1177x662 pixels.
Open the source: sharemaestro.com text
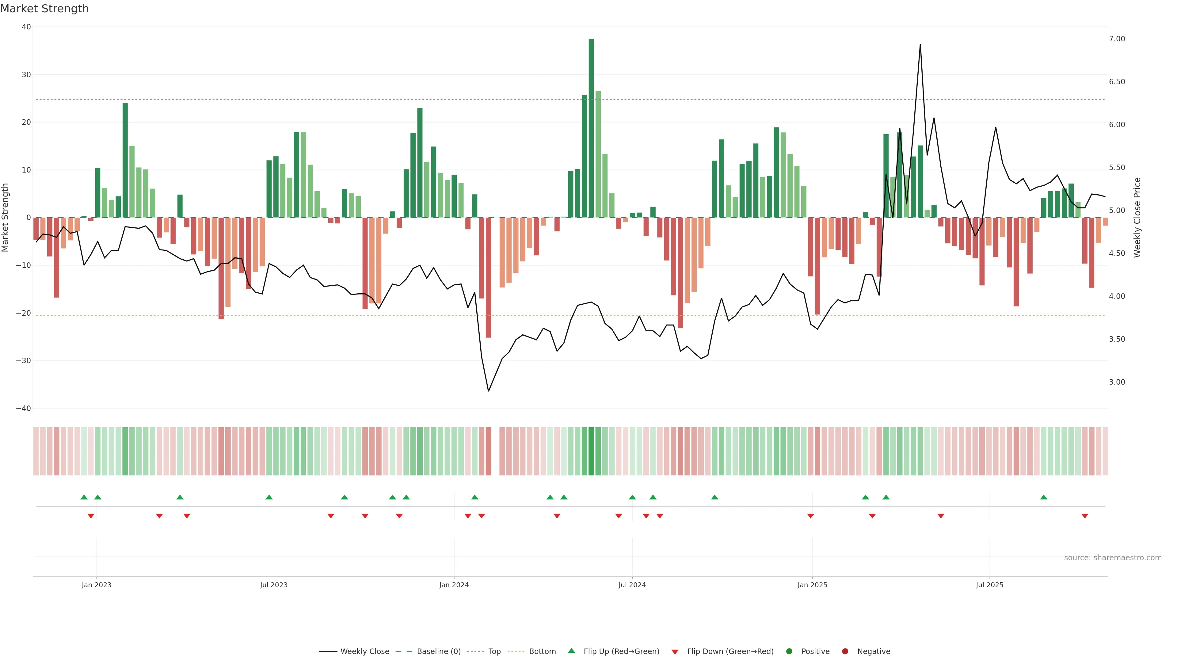tap(1113, 557)
